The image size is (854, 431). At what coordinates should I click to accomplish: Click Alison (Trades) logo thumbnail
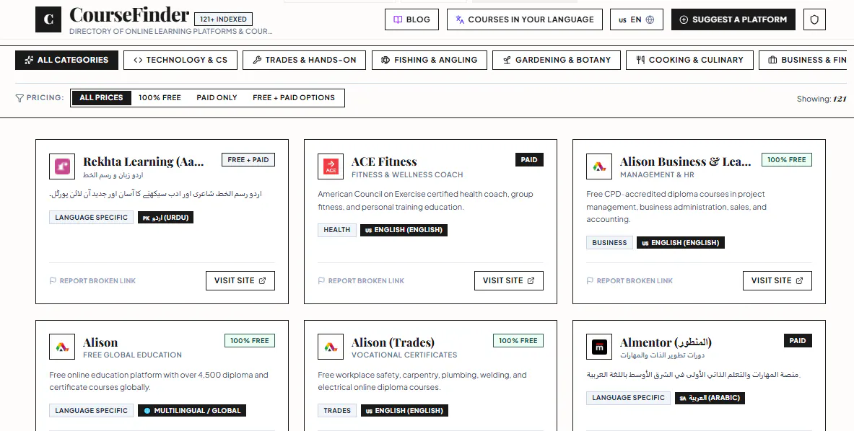[x=331, y=347]
